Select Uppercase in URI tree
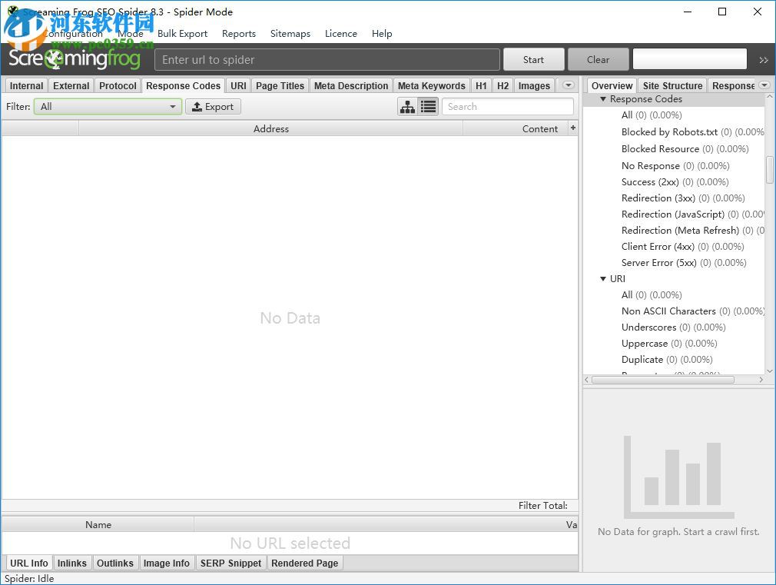The height and width of the screenshot is (585, 776). pyautogui.click(x=669, y=344)
